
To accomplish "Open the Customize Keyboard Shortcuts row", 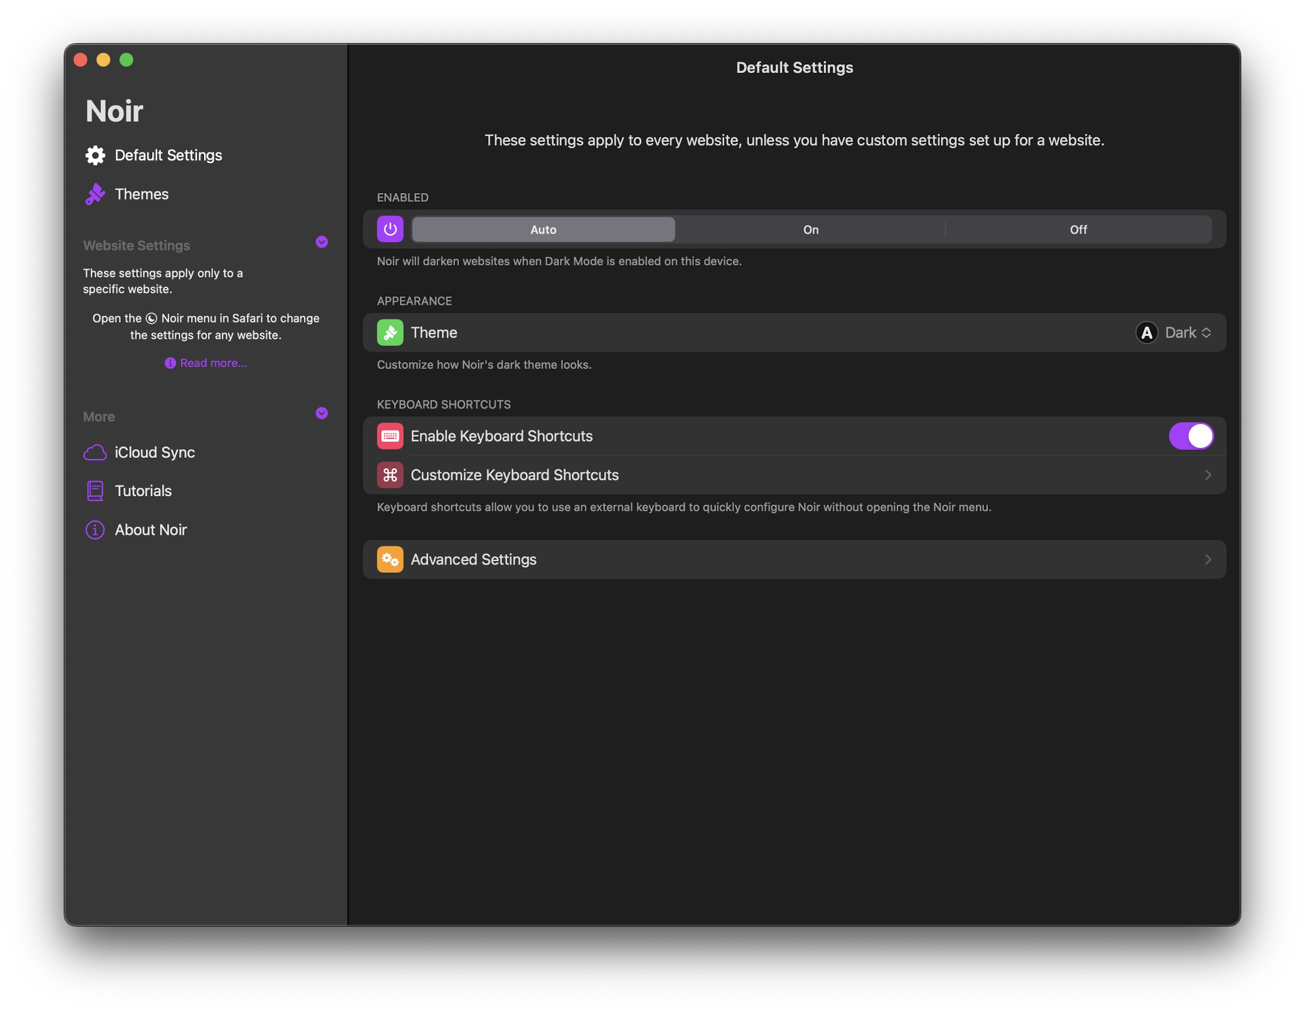I will pyautogui.click(x=794, y=475).
